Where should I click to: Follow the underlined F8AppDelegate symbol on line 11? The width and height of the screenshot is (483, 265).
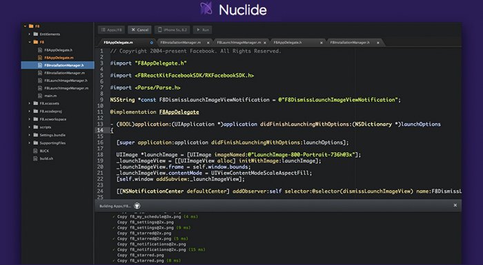tap(179, 112)
